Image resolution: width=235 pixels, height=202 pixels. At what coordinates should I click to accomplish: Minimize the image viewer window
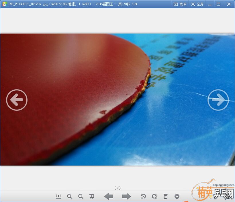[x=210, y=4]
